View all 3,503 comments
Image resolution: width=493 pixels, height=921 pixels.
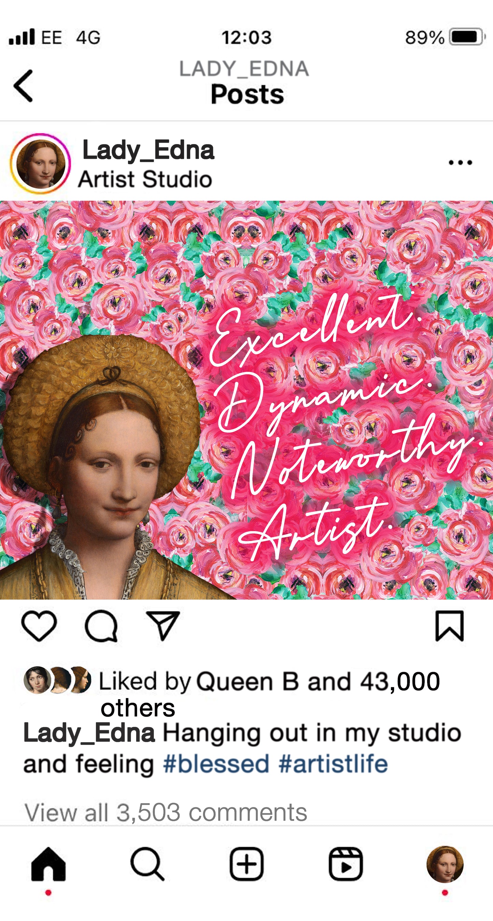point(166,812)
